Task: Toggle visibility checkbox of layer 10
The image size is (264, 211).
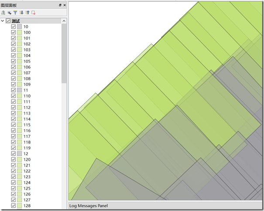Action: tap(14, 27)
